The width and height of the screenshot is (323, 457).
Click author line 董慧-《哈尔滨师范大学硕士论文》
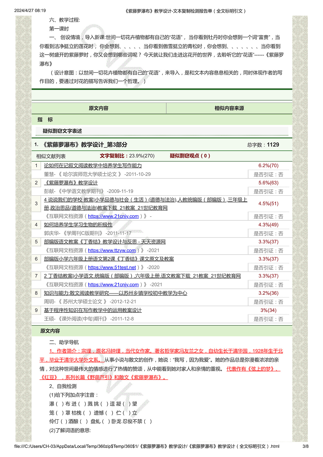tap(97, 174)
